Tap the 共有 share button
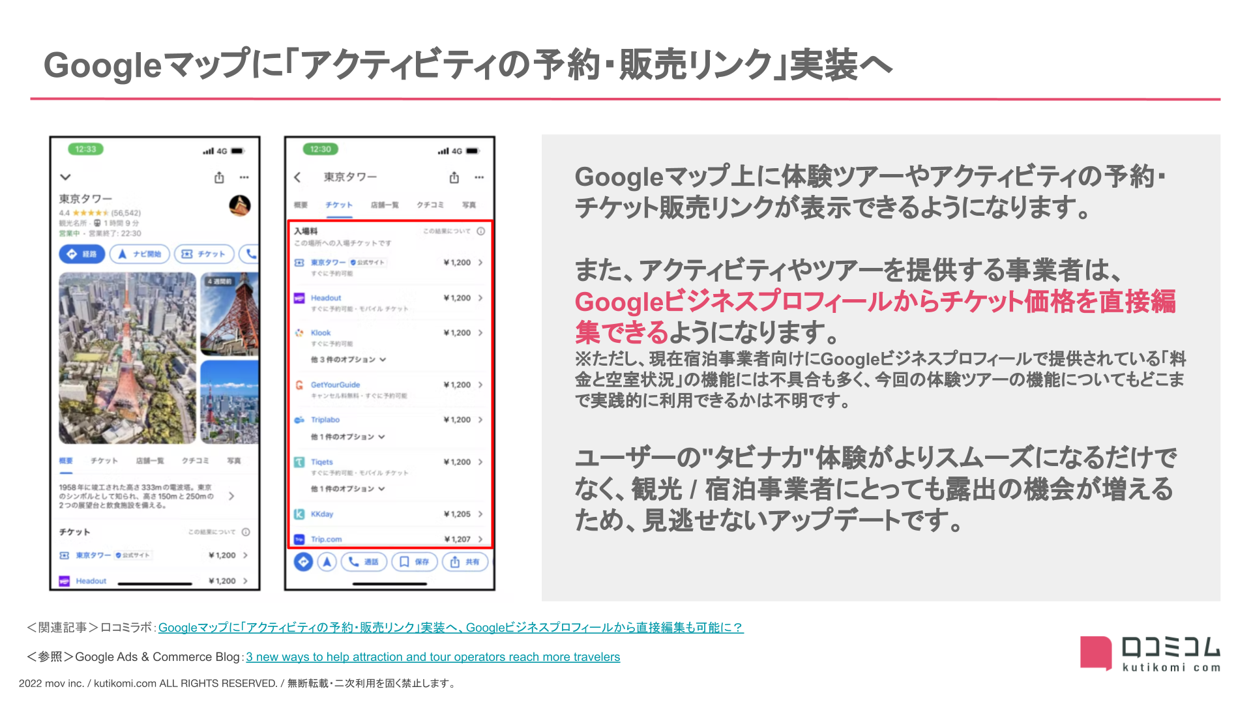Image resolution: width=1251 pixels, height=704 pixels. [x=465, y=561]
